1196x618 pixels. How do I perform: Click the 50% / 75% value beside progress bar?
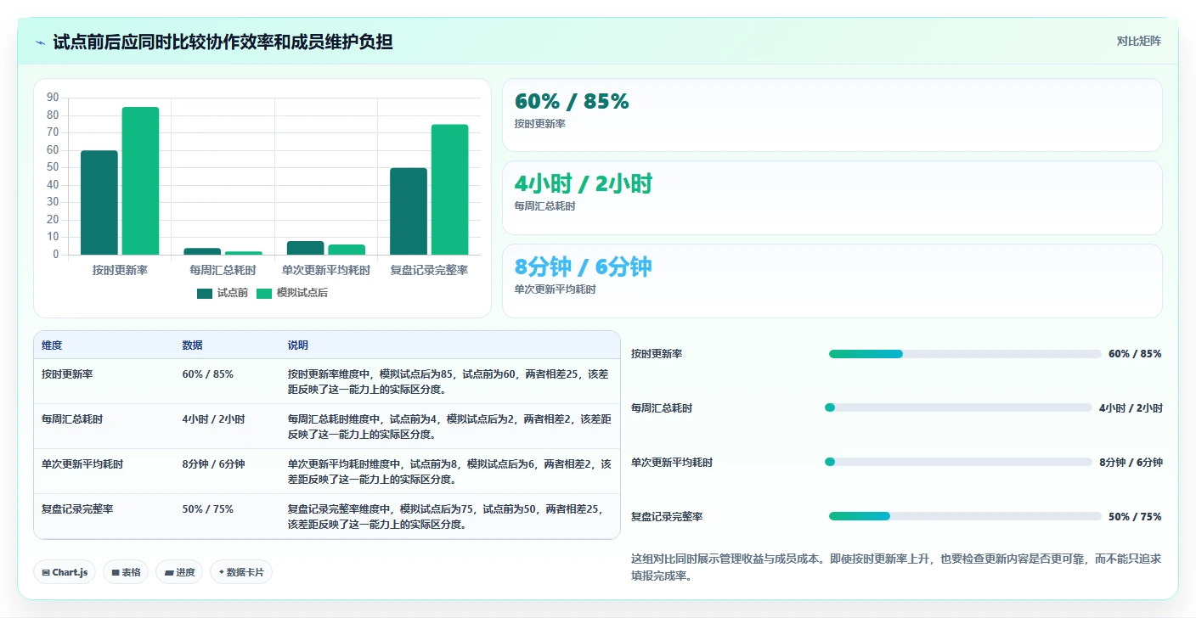[x=1135, y=517]
